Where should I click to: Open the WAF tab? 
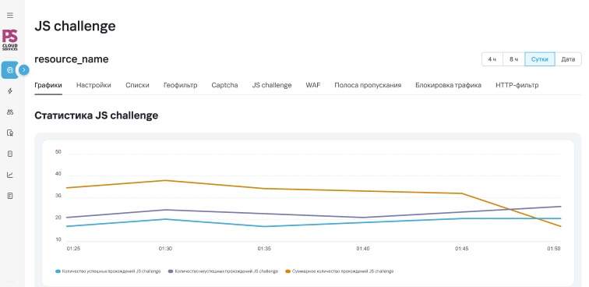313,85
